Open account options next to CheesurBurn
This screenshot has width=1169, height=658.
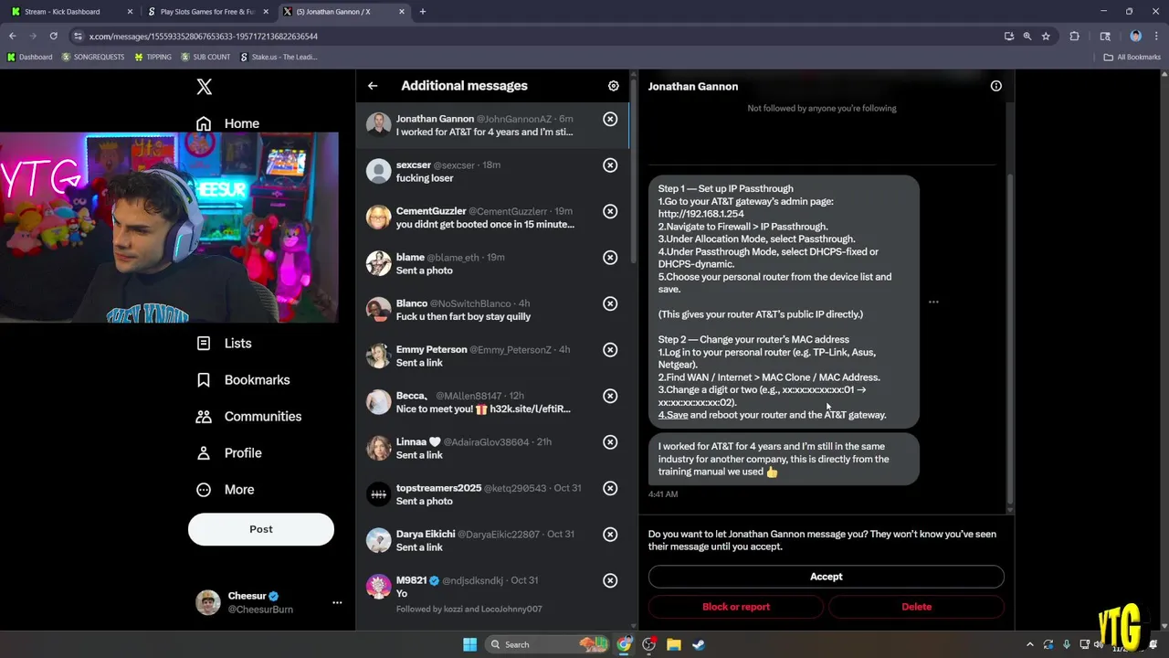point(337,602)
